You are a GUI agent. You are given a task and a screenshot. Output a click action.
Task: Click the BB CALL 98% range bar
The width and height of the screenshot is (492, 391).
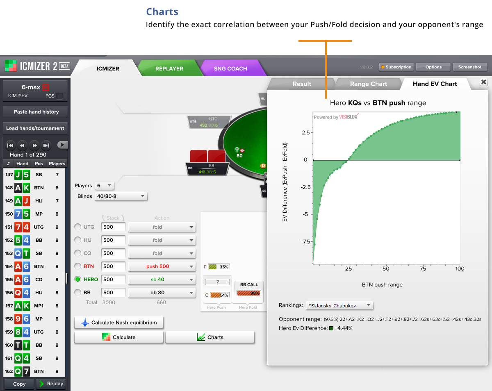coord(249,293)
